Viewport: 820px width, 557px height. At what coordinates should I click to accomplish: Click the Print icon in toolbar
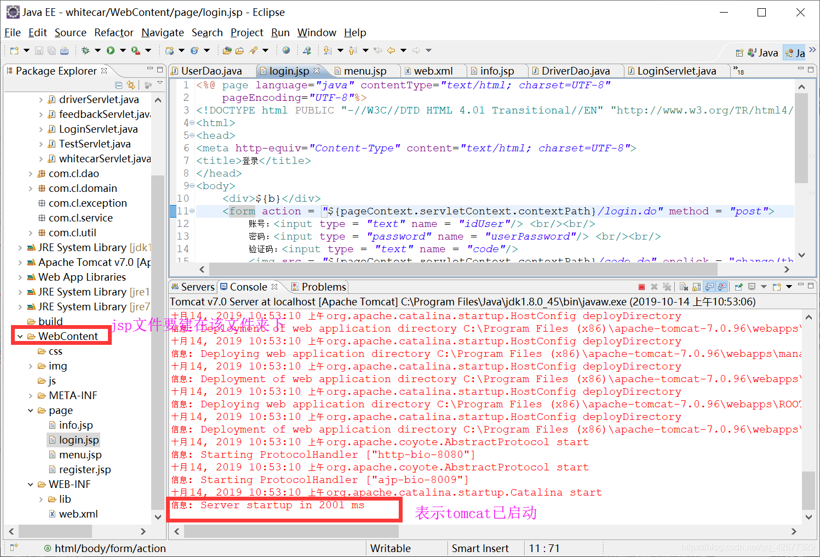64,50
